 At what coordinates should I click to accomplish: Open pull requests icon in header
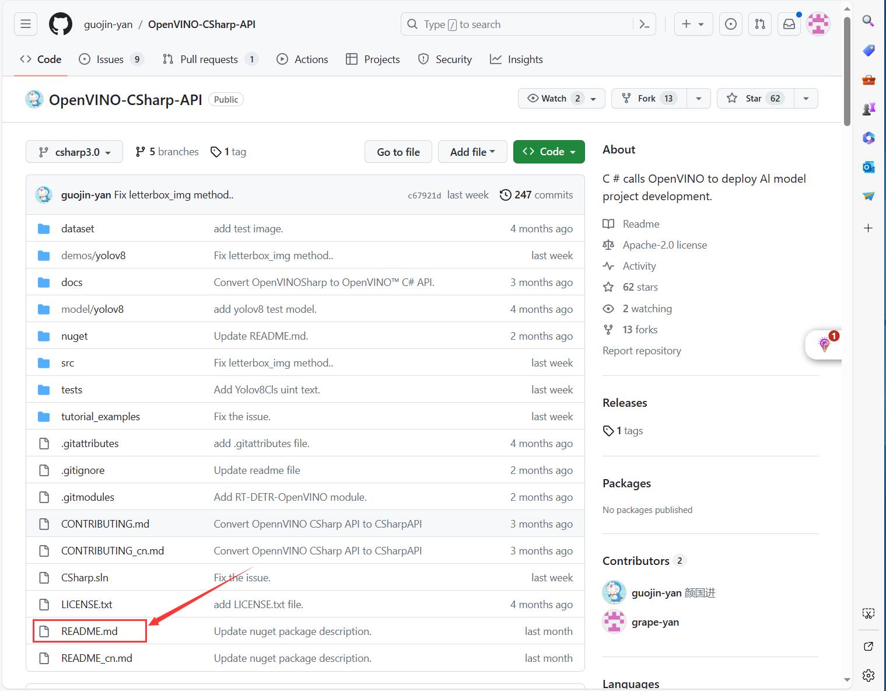760,25
